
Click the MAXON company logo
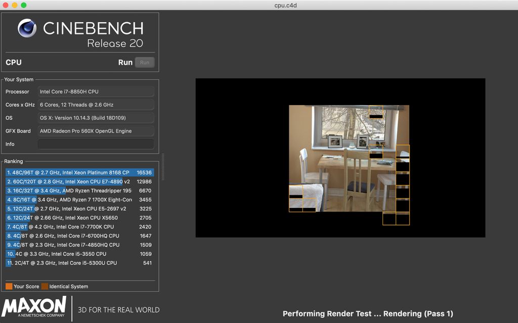34,307
